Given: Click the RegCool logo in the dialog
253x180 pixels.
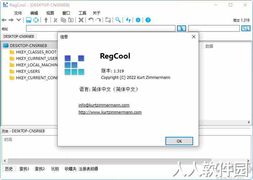Looking at the screenshot, I should click(74, 65).
